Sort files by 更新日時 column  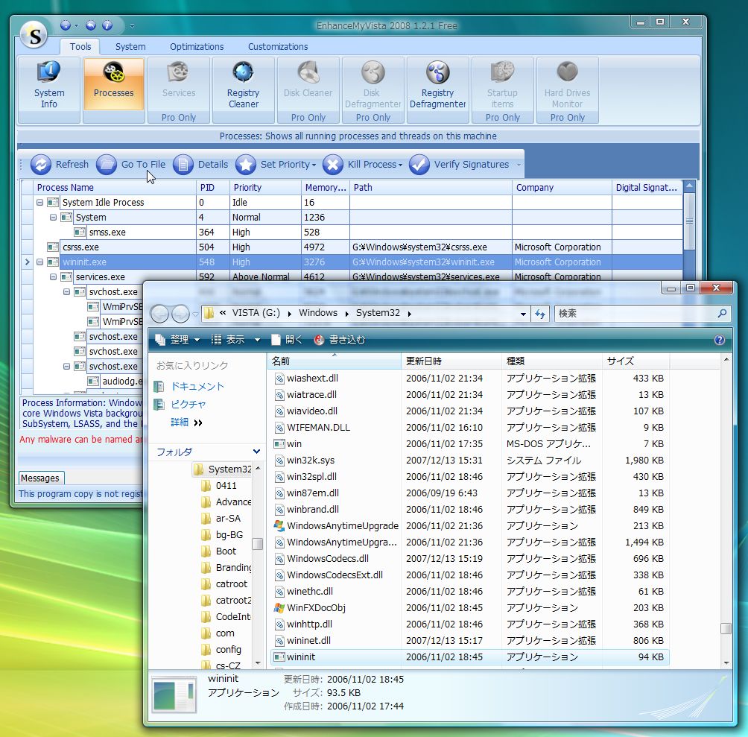coord(451,361)
